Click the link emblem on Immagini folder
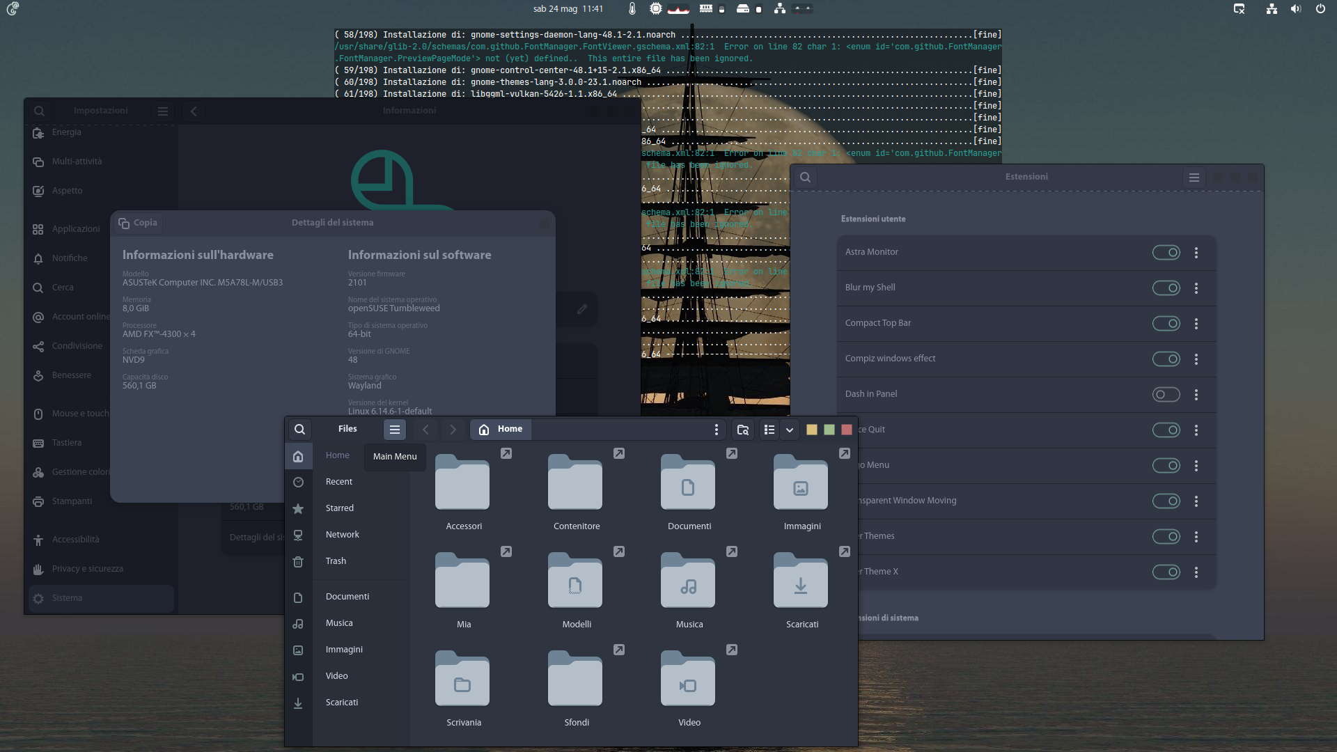This screenshot has width=1337, height=752. tap(845, 453)
